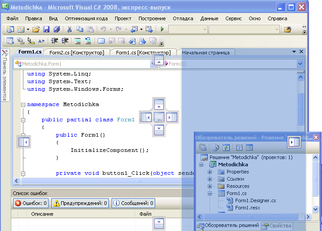Screen dimensions: 322x231
Task: Open the Построение menu
Action: 152,18
